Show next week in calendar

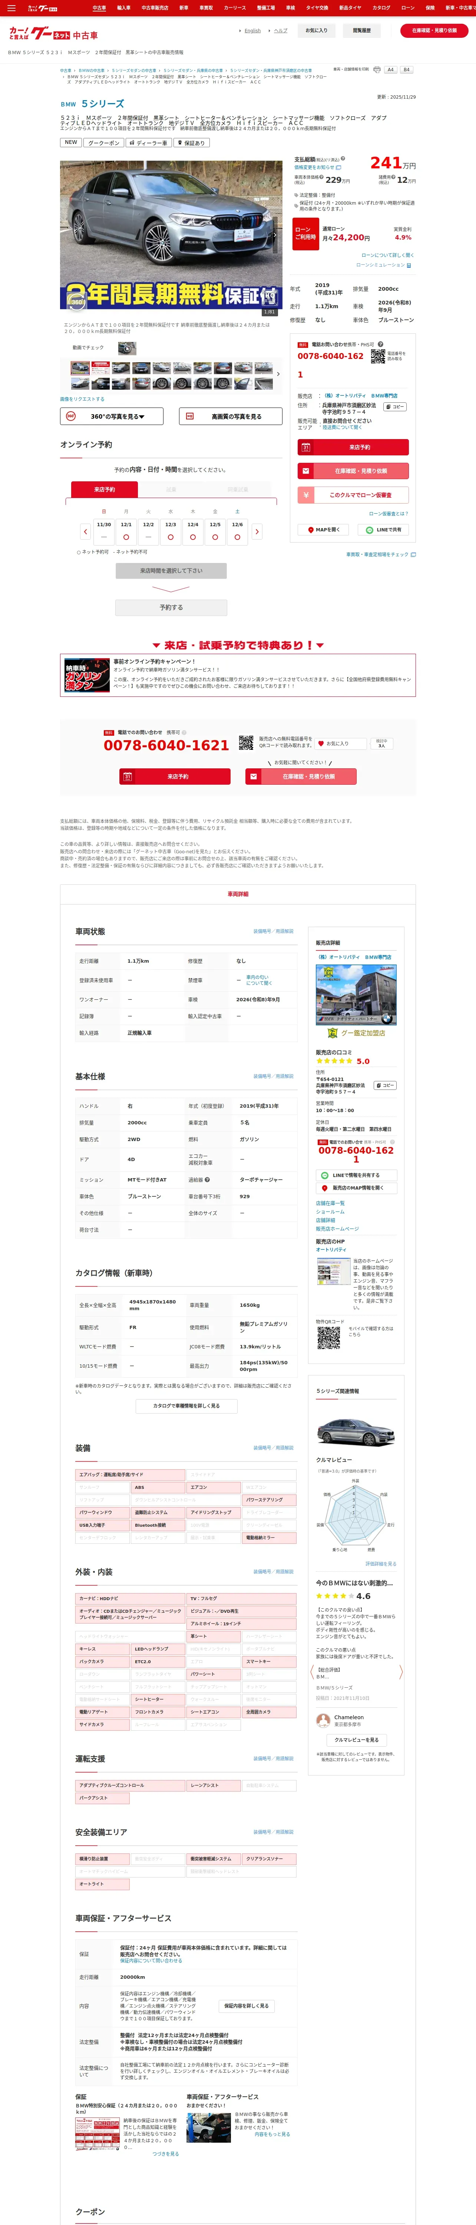257,531
